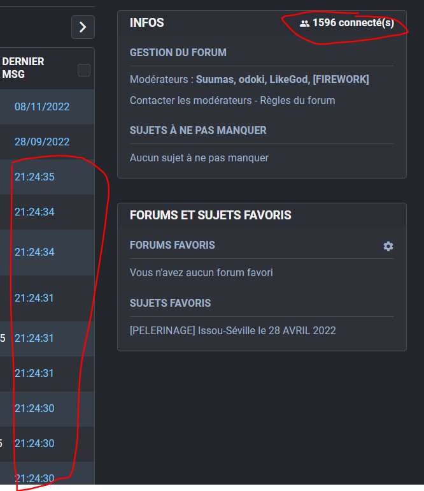Open the upper 21:24:34 timestamp link
The width and height of the screenshot is (424, 491).
pos(34,212)
